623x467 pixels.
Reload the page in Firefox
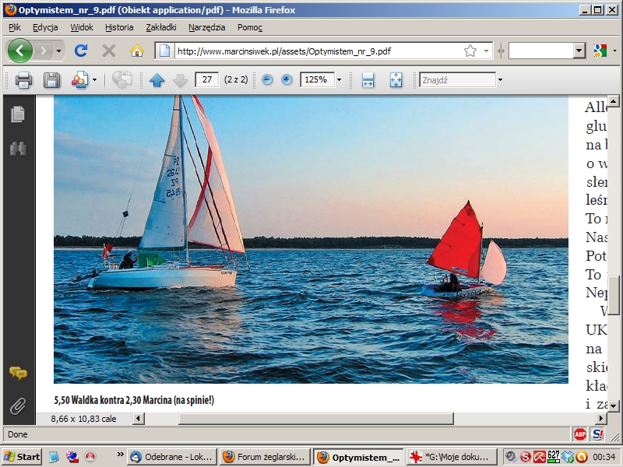pyautogui.click(x=80, y=51)
